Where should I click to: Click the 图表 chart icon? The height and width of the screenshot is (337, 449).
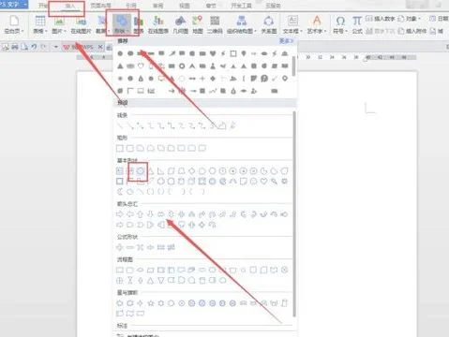click(x=139, y=24)
